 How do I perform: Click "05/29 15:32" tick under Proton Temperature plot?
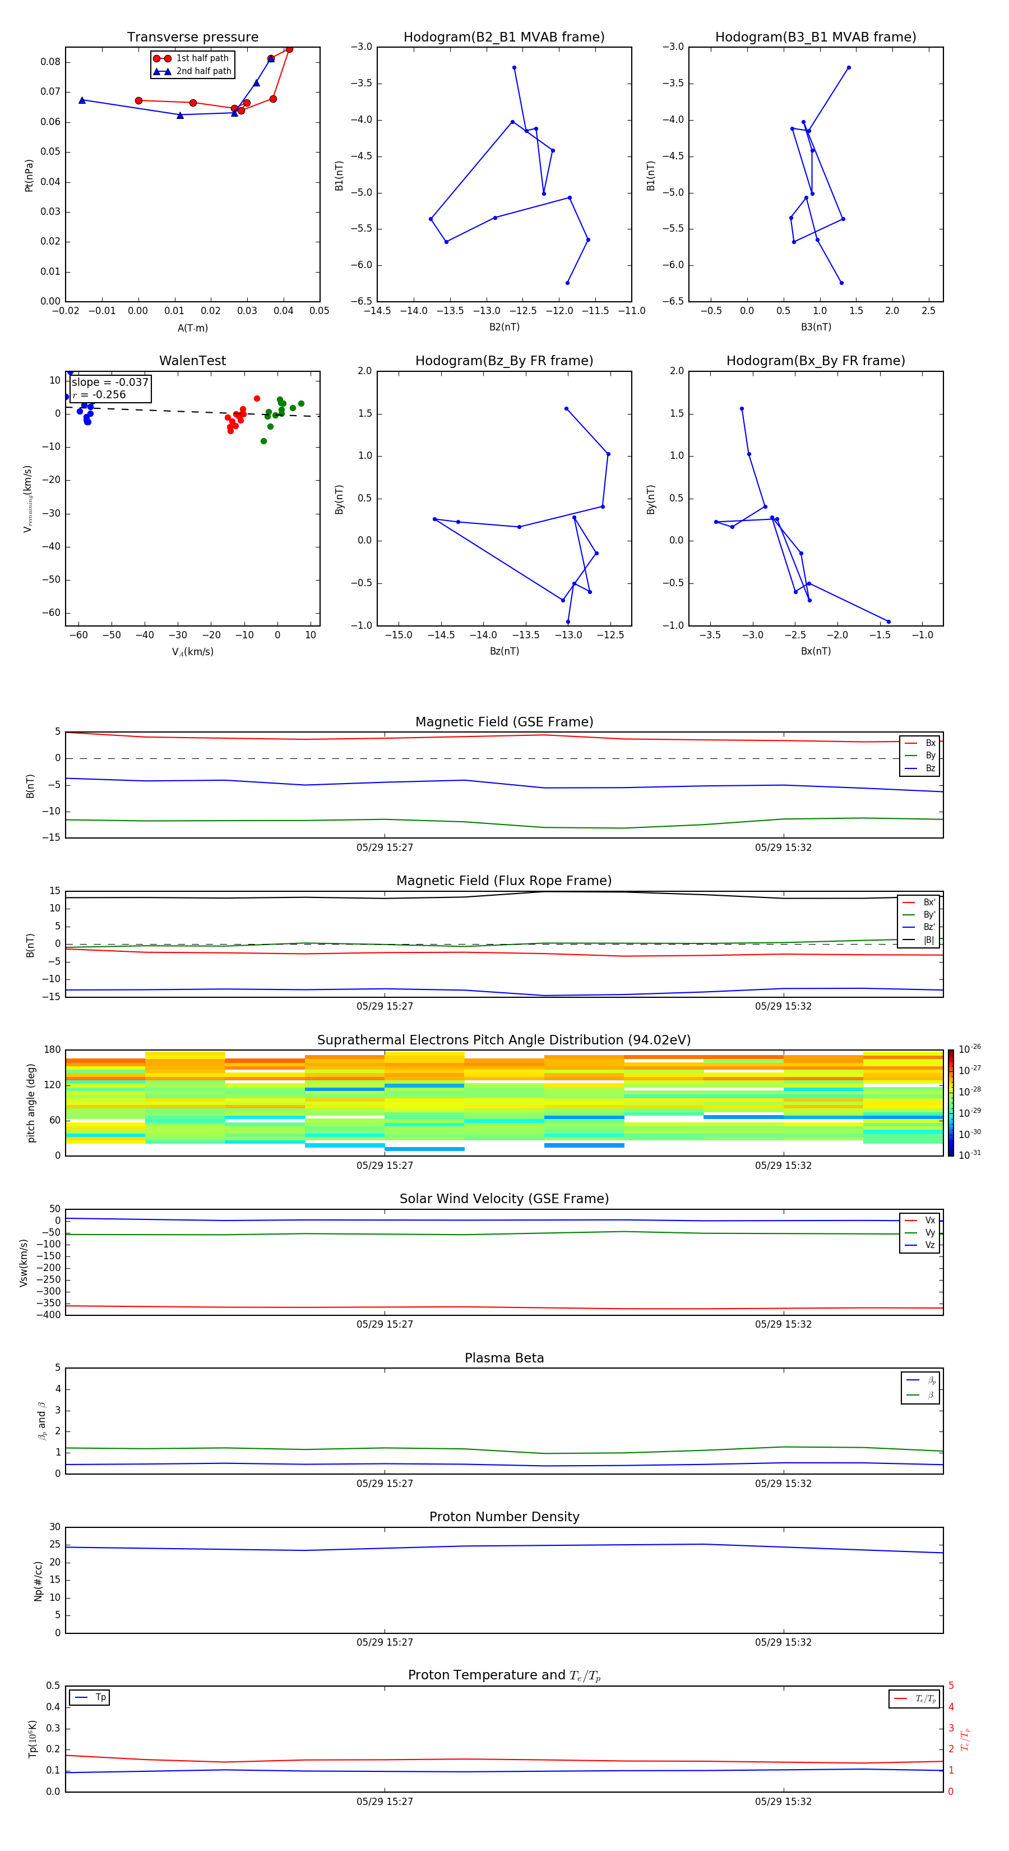pos(783,1802)
